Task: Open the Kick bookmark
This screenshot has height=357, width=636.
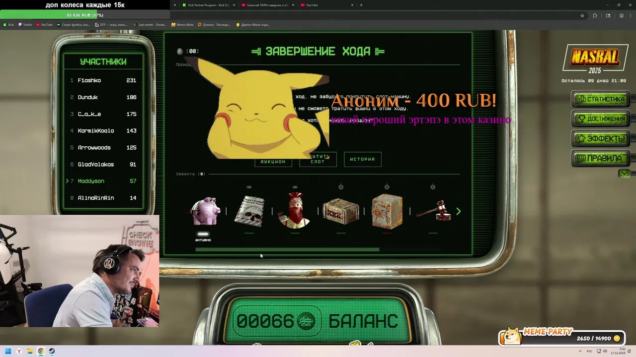Action: pos(8,24)
